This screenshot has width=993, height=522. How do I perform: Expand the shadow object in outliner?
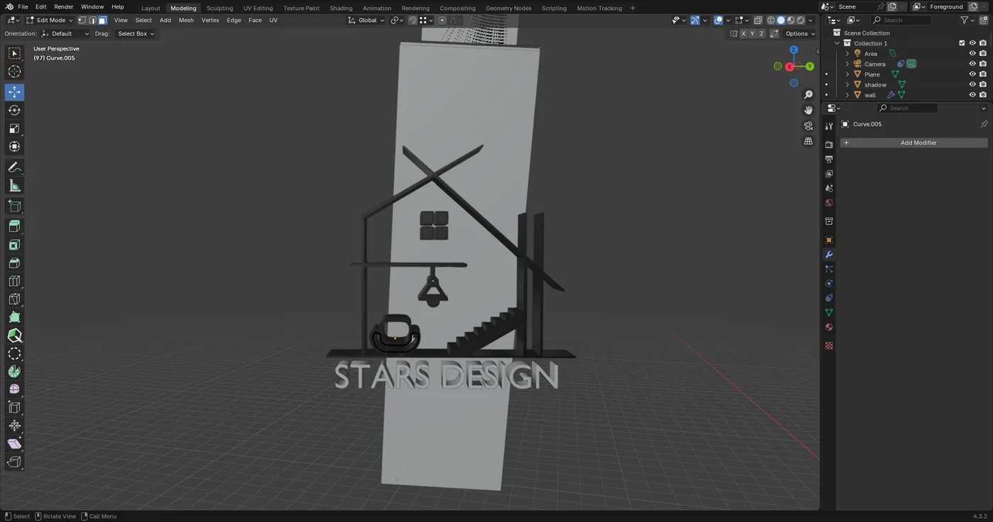(847, 84)
